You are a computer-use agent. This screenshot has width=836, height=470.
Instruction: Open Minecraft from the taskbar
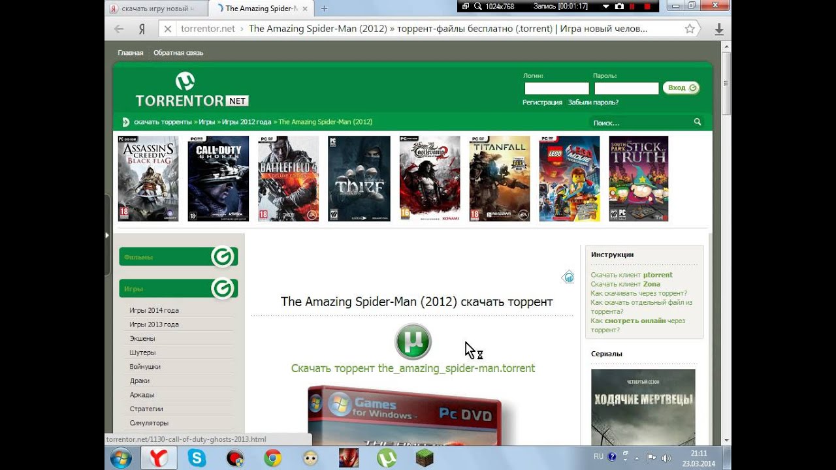[425, 458]
